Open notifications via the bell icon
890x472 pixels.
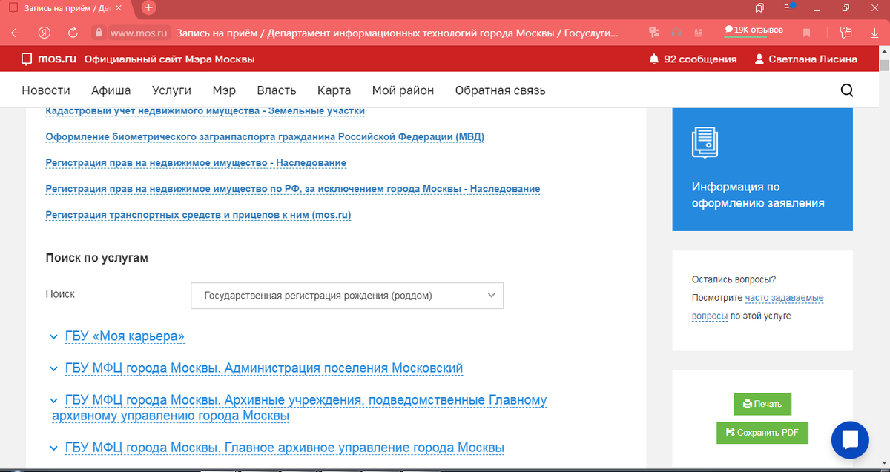(653, 59)
